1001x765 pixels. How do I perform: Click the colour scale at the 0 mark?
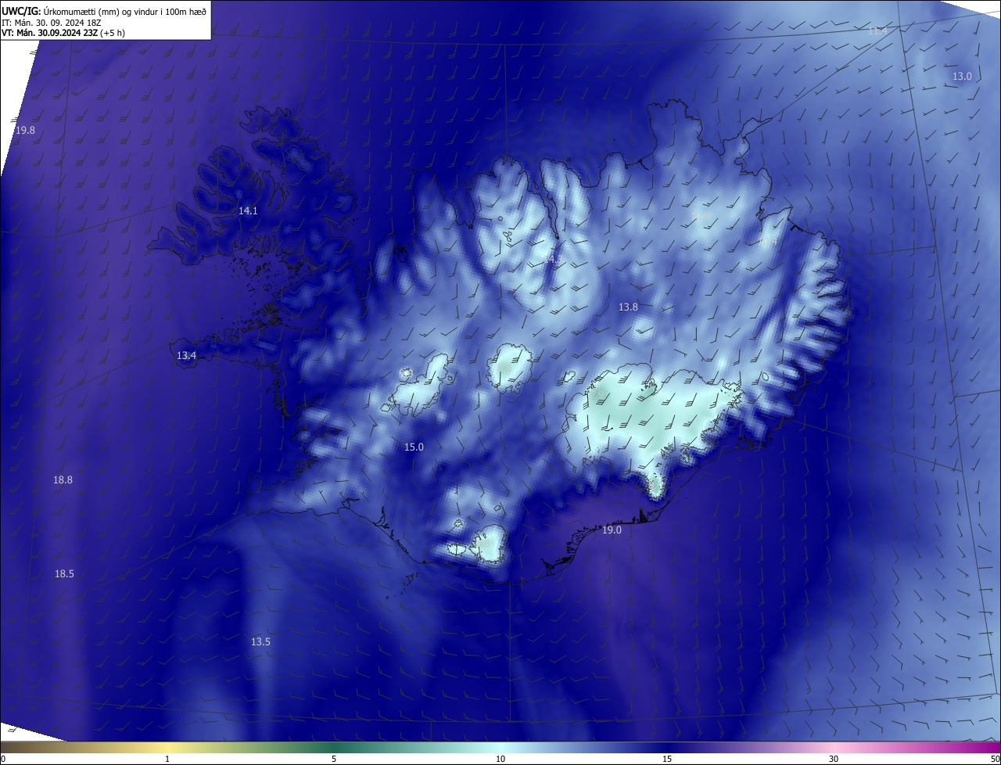pyautogui.click(x=2, y=759)
